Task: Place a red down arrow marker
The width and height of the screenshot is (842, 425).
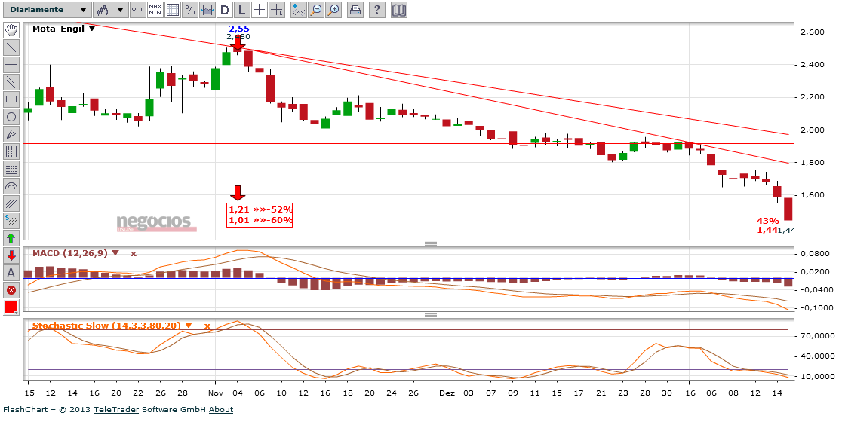Action: click(11, 255)
